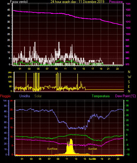Screen dimensions: 137x163
Task: Click hour 23 below the wind-speed chart
Action: (117, 69)
